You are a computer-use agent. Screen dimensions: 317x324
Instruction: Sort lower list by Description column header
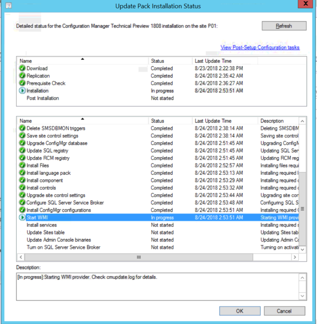pyautogui.click(x=278, y=120)
